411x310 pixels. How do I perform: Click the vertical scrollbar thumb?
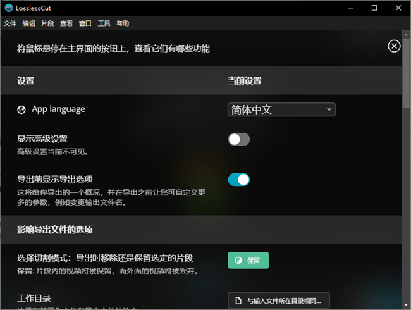(x=406, y=70)
